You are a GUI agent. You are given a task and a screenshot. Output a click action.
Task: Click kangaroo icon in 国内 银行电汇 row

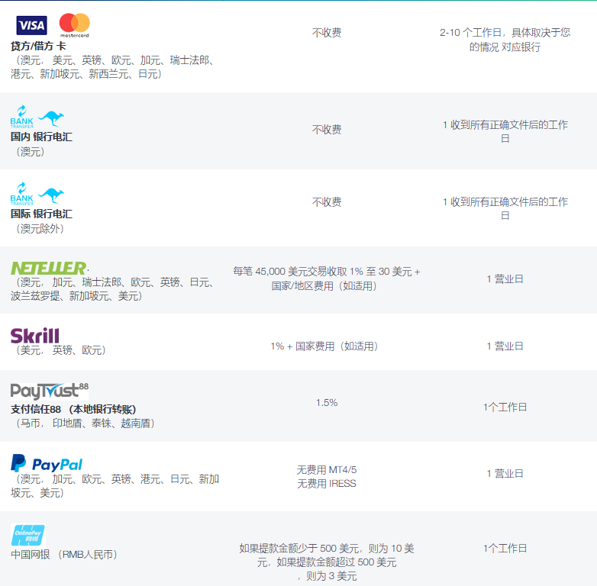(51, 118)
